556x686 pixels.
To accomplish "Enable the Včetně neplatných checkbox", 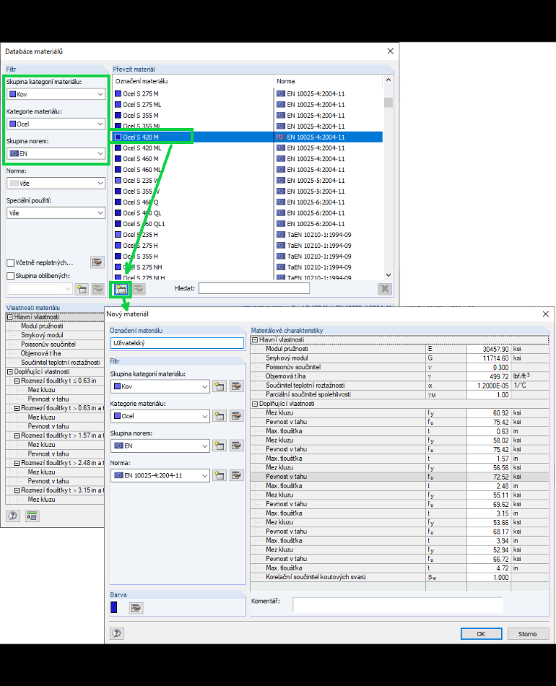I will click(x=10, y=263).
